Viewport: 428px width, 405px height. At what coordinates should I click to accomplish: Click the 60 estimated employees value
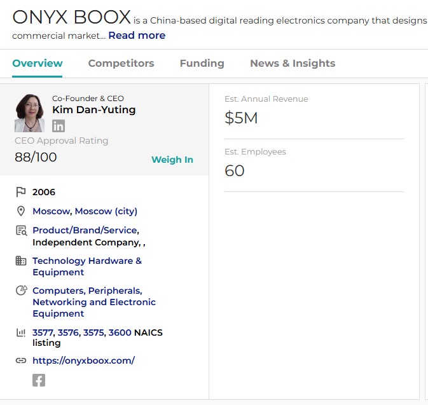pos(235,171)
